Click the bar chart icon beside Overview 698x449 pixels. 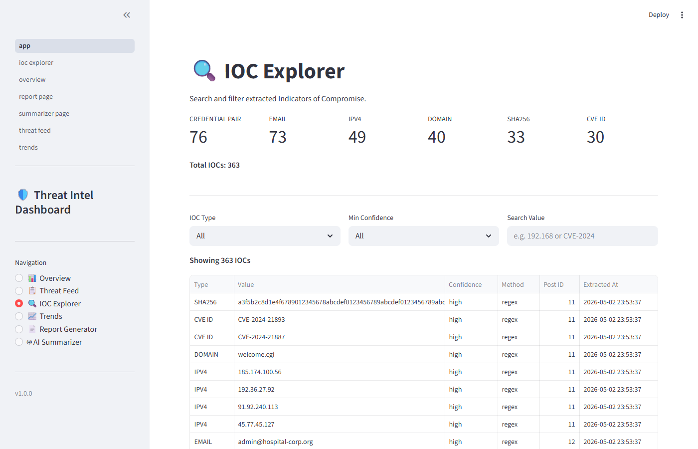tap(32, 278)
